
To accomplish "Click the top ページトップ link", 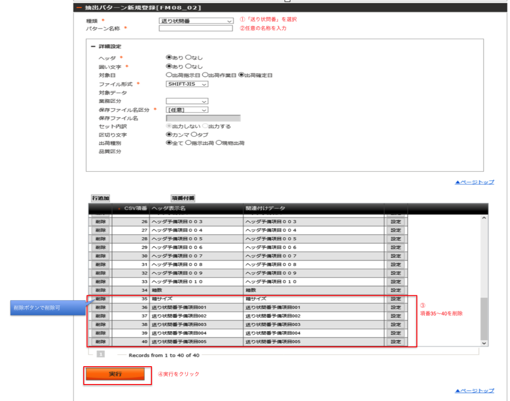I will coord(475,182).
